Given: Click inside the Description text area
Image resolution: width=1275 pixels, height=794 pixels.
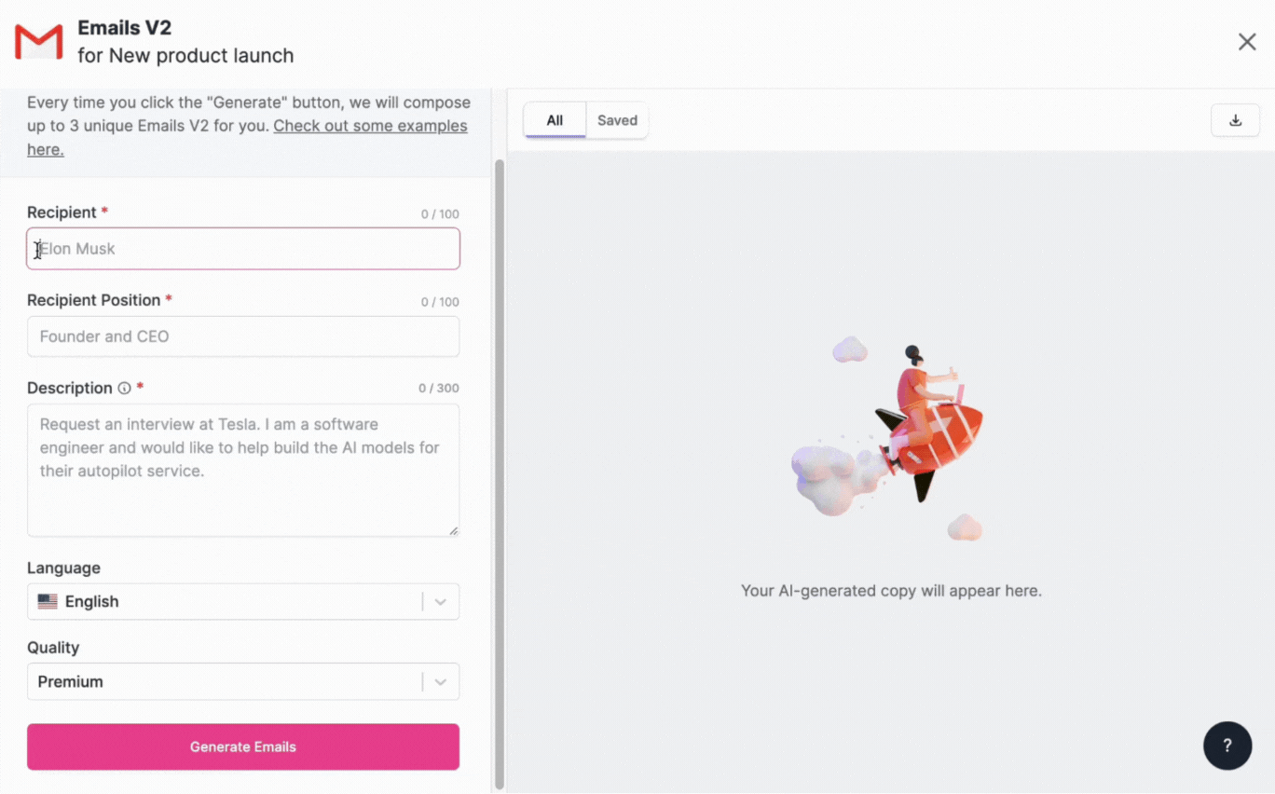Looking at the screenshot, I should pos(242,469).
